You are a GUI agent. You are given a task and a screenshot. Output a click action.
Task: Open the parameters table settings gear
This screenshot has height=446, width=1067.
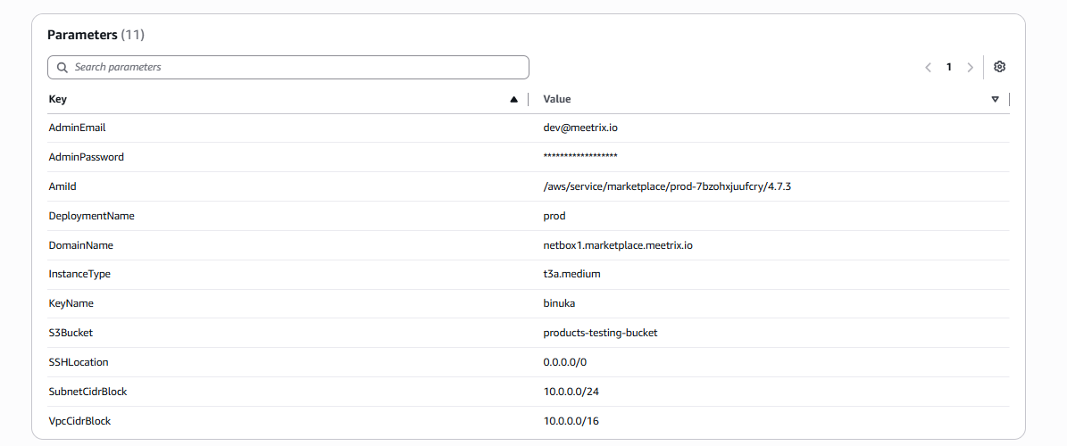[x=999, y=67]
